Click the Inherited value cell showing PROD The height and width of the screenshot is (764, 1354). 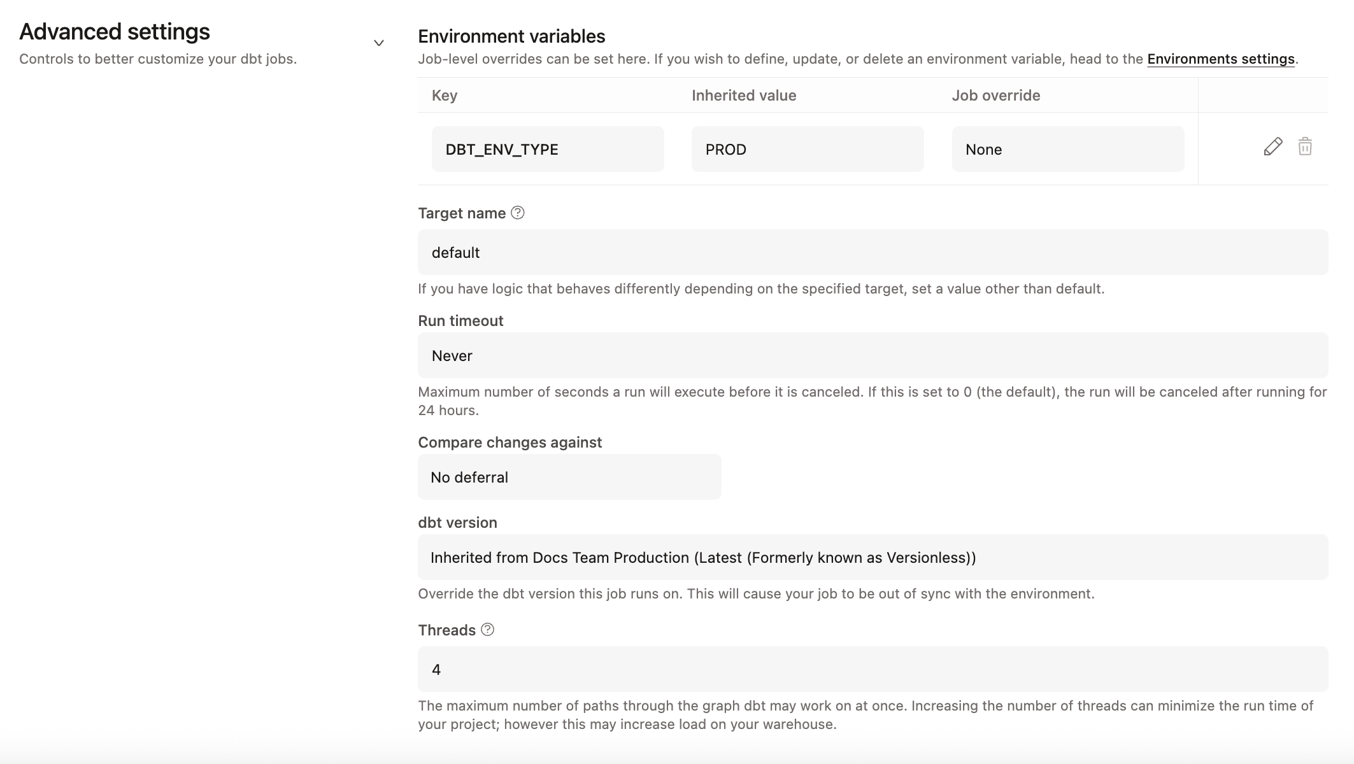tap(807, 148)
